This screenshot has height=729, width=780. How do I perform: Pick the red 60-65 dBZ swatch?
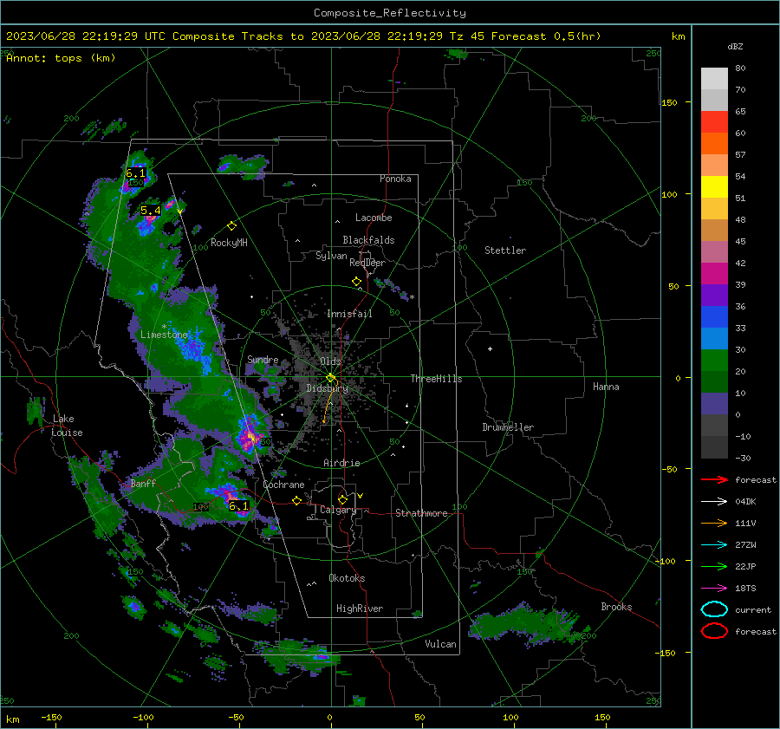(714, 122)
